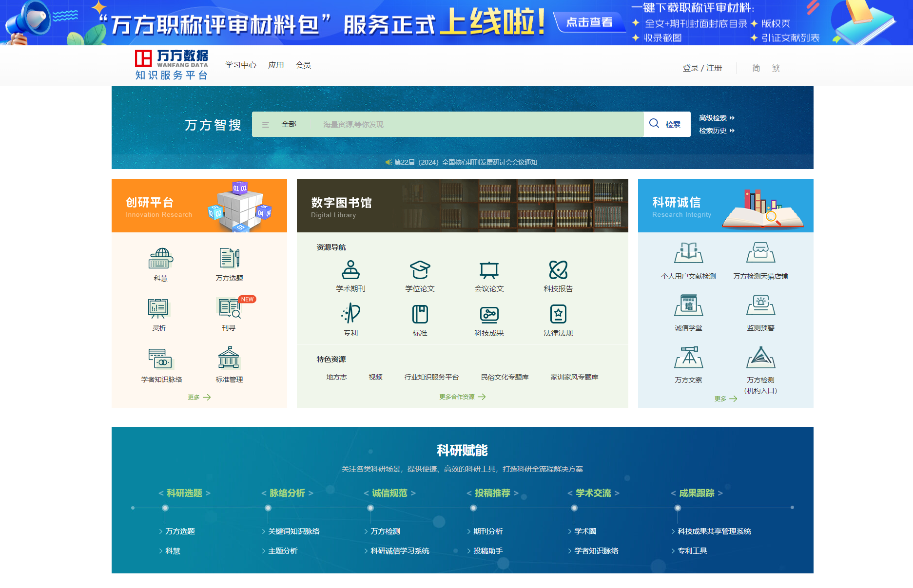
Task: Open the 万方检测天猫店铺 icon
Action: 760,253
